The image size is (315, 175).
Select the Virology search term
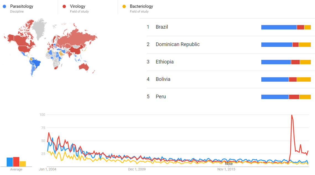(x=77, y=6)
